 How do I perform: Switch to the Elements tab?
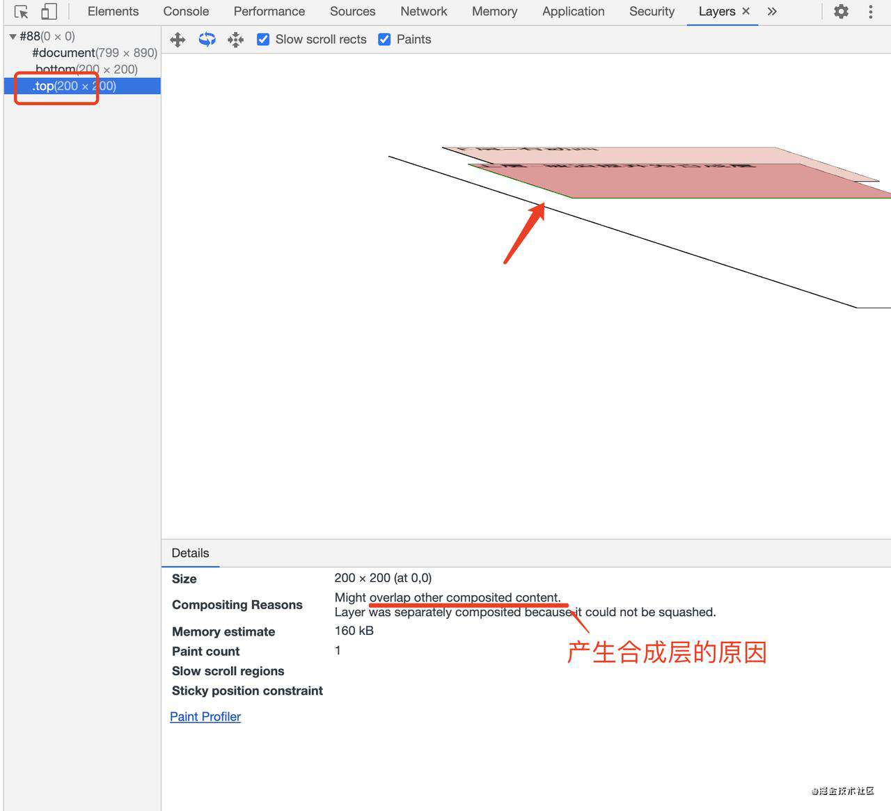pos(113,11)
